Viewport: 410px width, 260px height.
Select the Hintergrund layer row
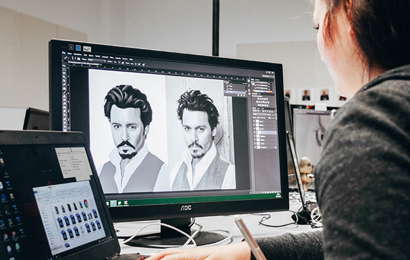[x=265, y=147]
